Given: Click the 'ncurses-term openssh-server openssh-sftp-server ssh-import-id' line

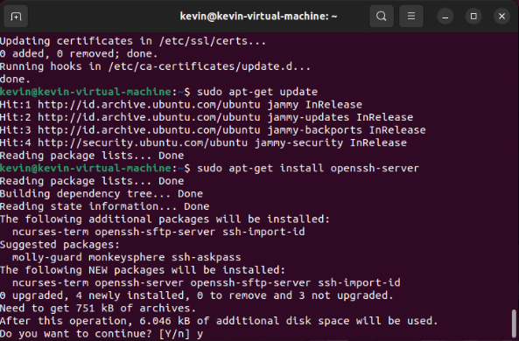Looking at the screenshot, I should pyautogui.click(x=207, y=282).
